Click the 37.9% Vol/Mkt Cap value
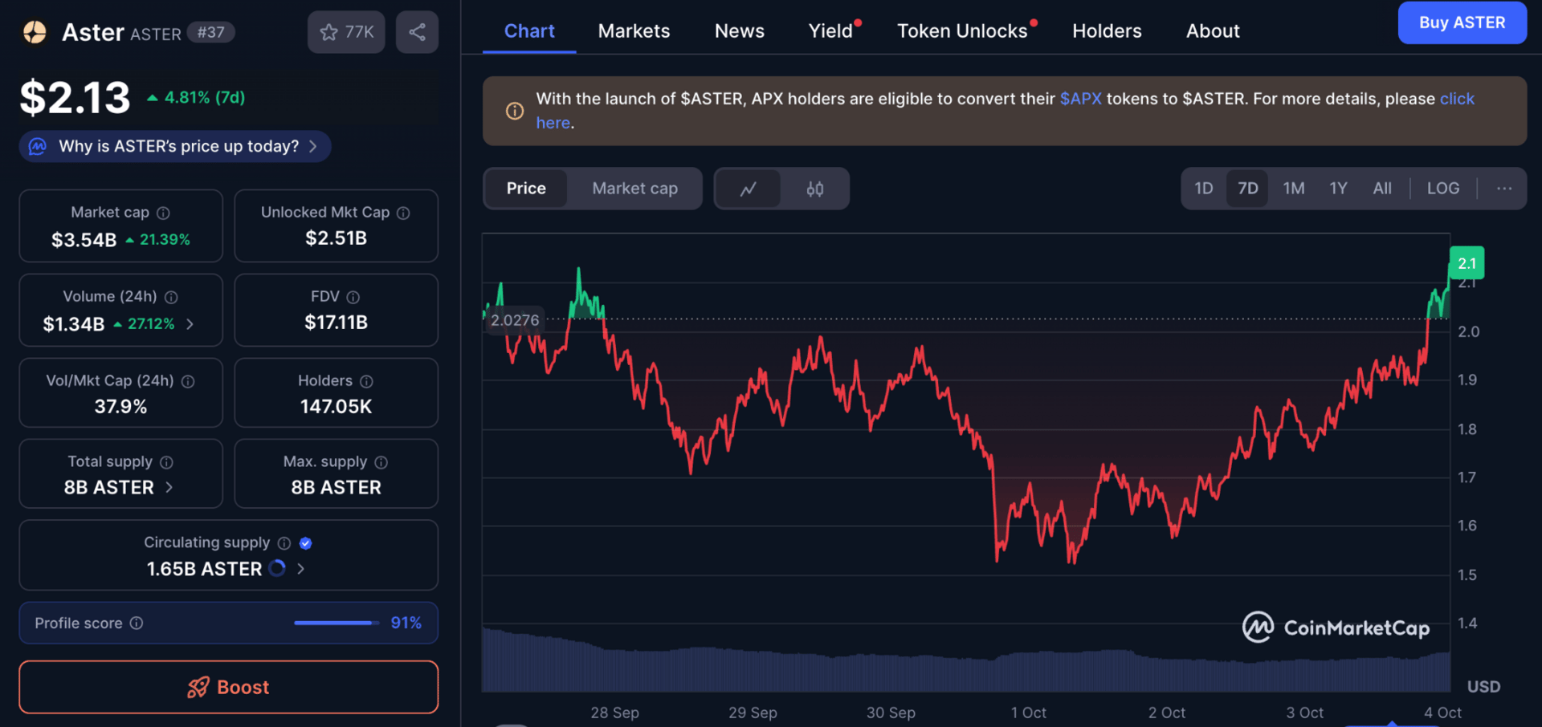Viewport: 1542px width, 727px height. 120,407
